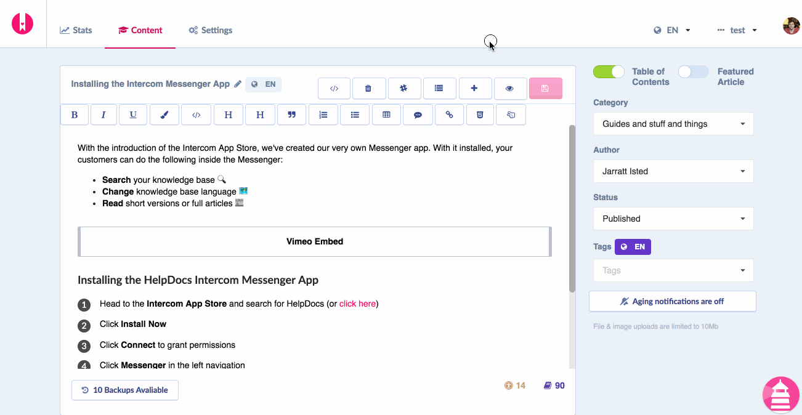Viewport: 802px width, 415px height.
Task: Enable the Featured Article toggle
Action: (694, 72)
